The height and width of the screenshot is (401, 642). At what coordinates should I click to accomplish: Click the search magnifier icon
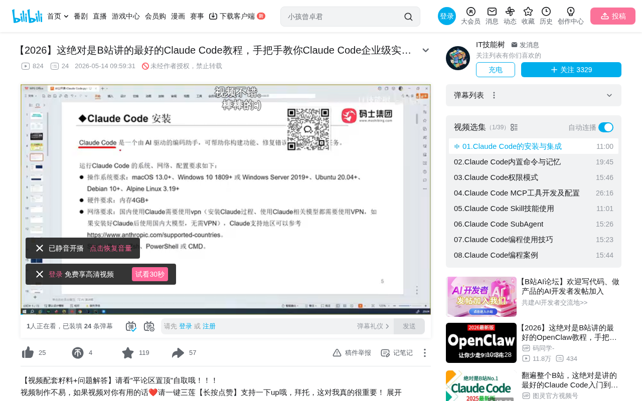(408, 17)
